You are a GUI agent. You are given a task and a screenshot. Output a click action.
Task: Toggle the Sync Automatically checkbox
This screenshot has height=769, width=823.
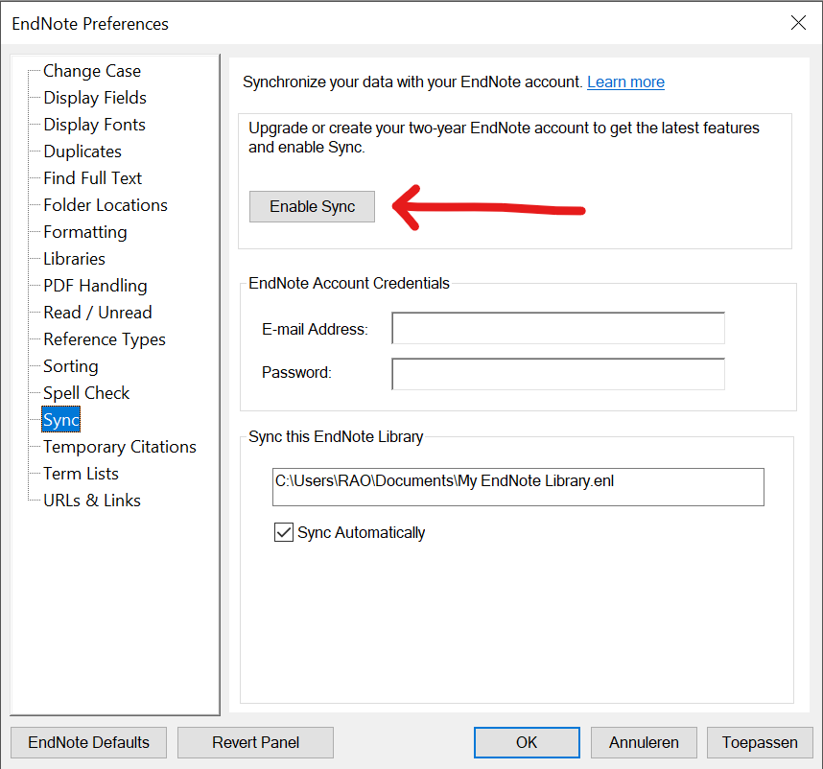(284, 533)
